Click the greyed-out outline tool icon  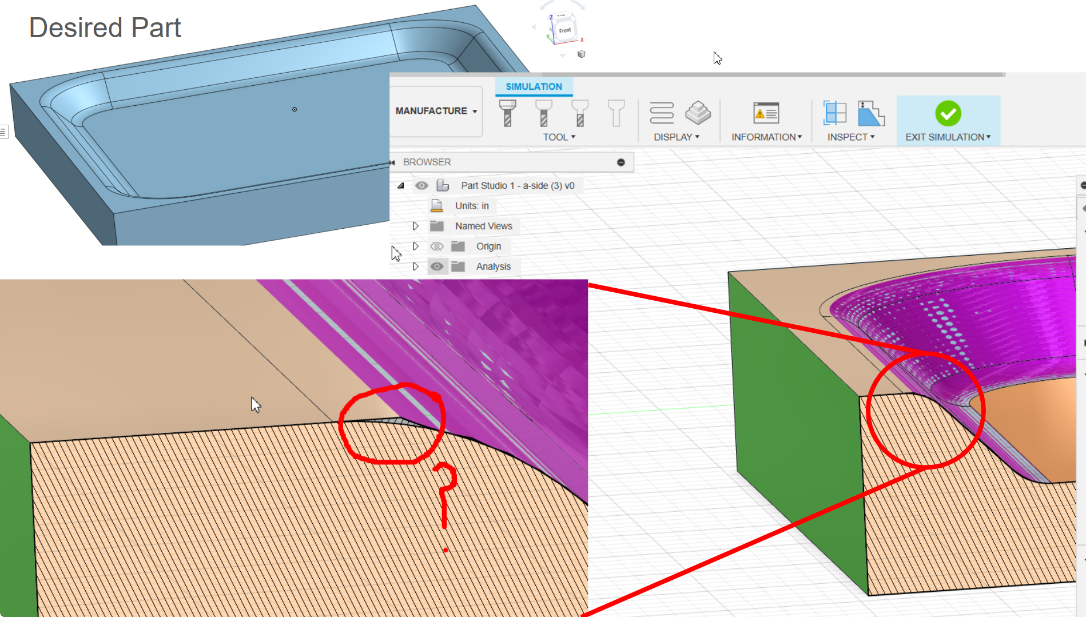[x=616, y=113]
